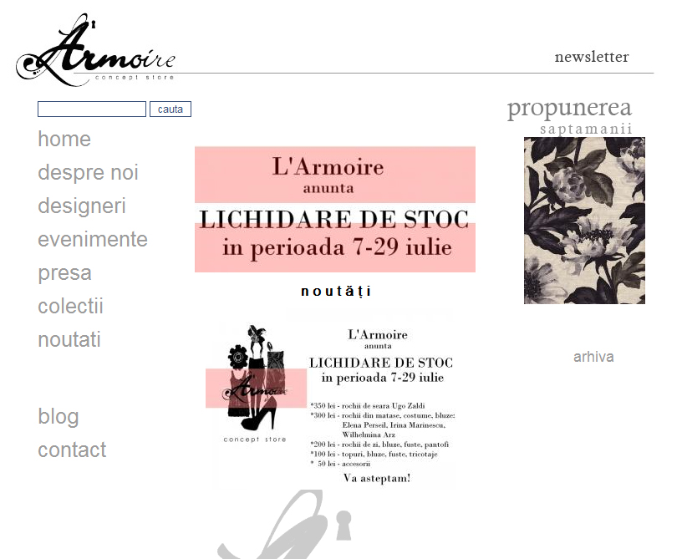This screenshot has height=559, width=682.
Task: Click the propunerea saptamanii heading
Action: pos(569,116)
